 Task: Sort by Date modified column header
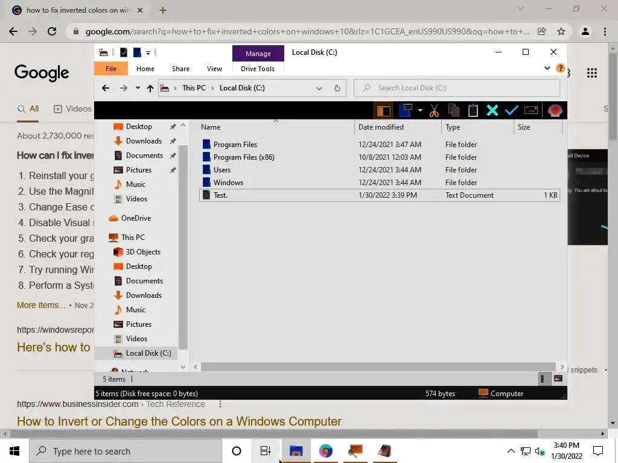pos(398,127)
